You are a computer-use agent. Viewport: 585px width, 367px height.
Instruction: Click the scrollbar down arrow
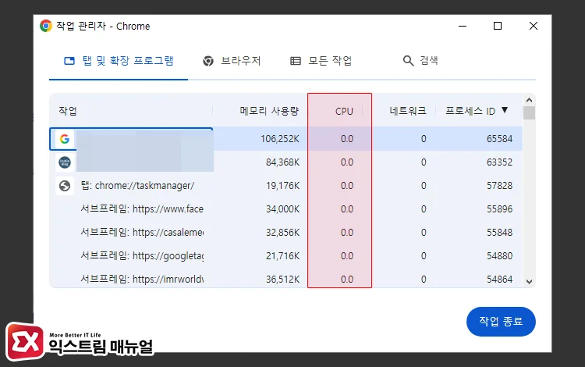[529, 282]
